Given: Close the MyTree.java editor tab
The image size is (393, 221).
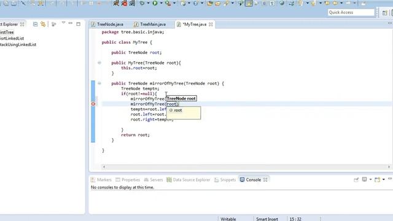Looking at the screenshot, I should 211,25.
